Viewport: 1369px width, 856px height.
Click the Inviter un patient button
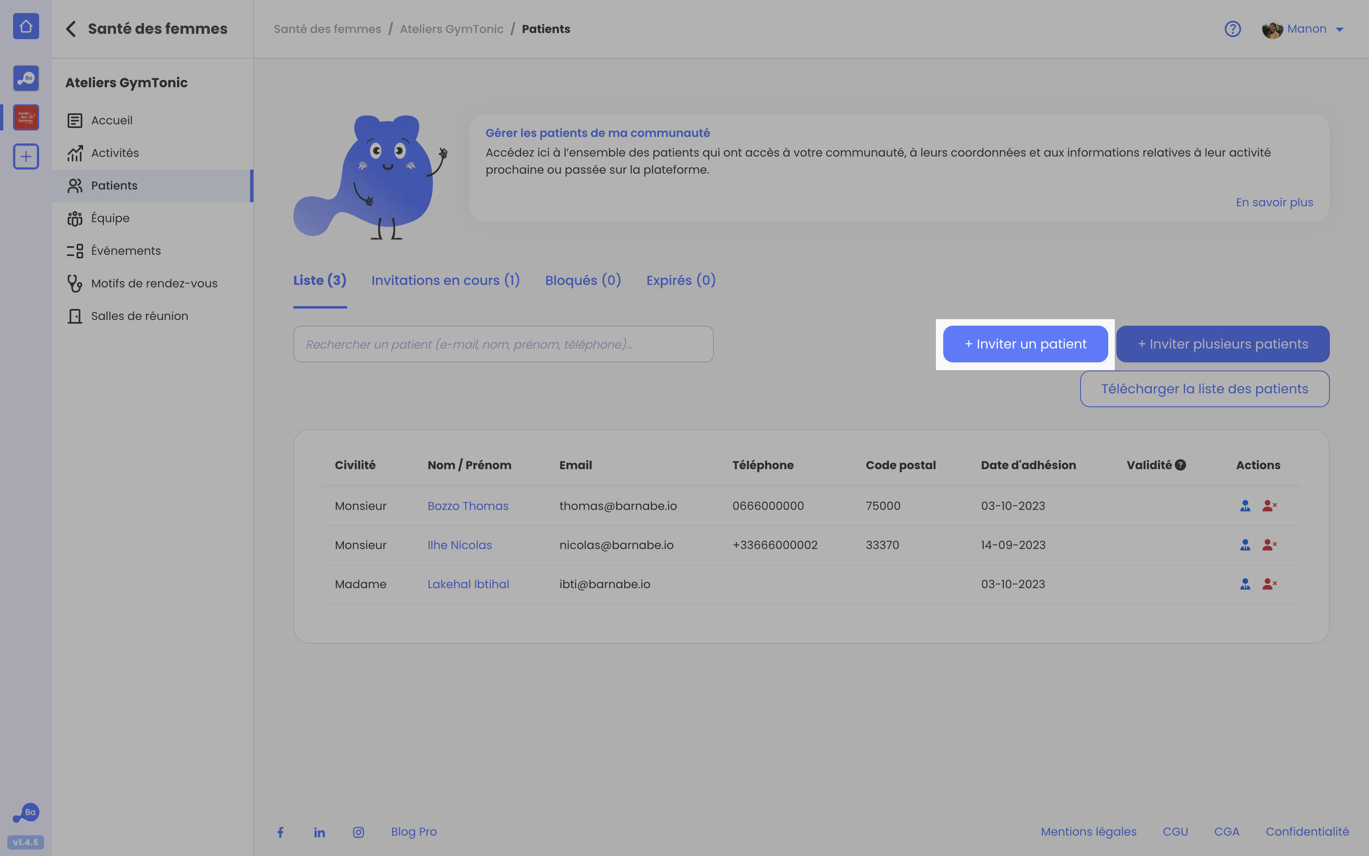pyautogui.click(x=1026, y=344)
